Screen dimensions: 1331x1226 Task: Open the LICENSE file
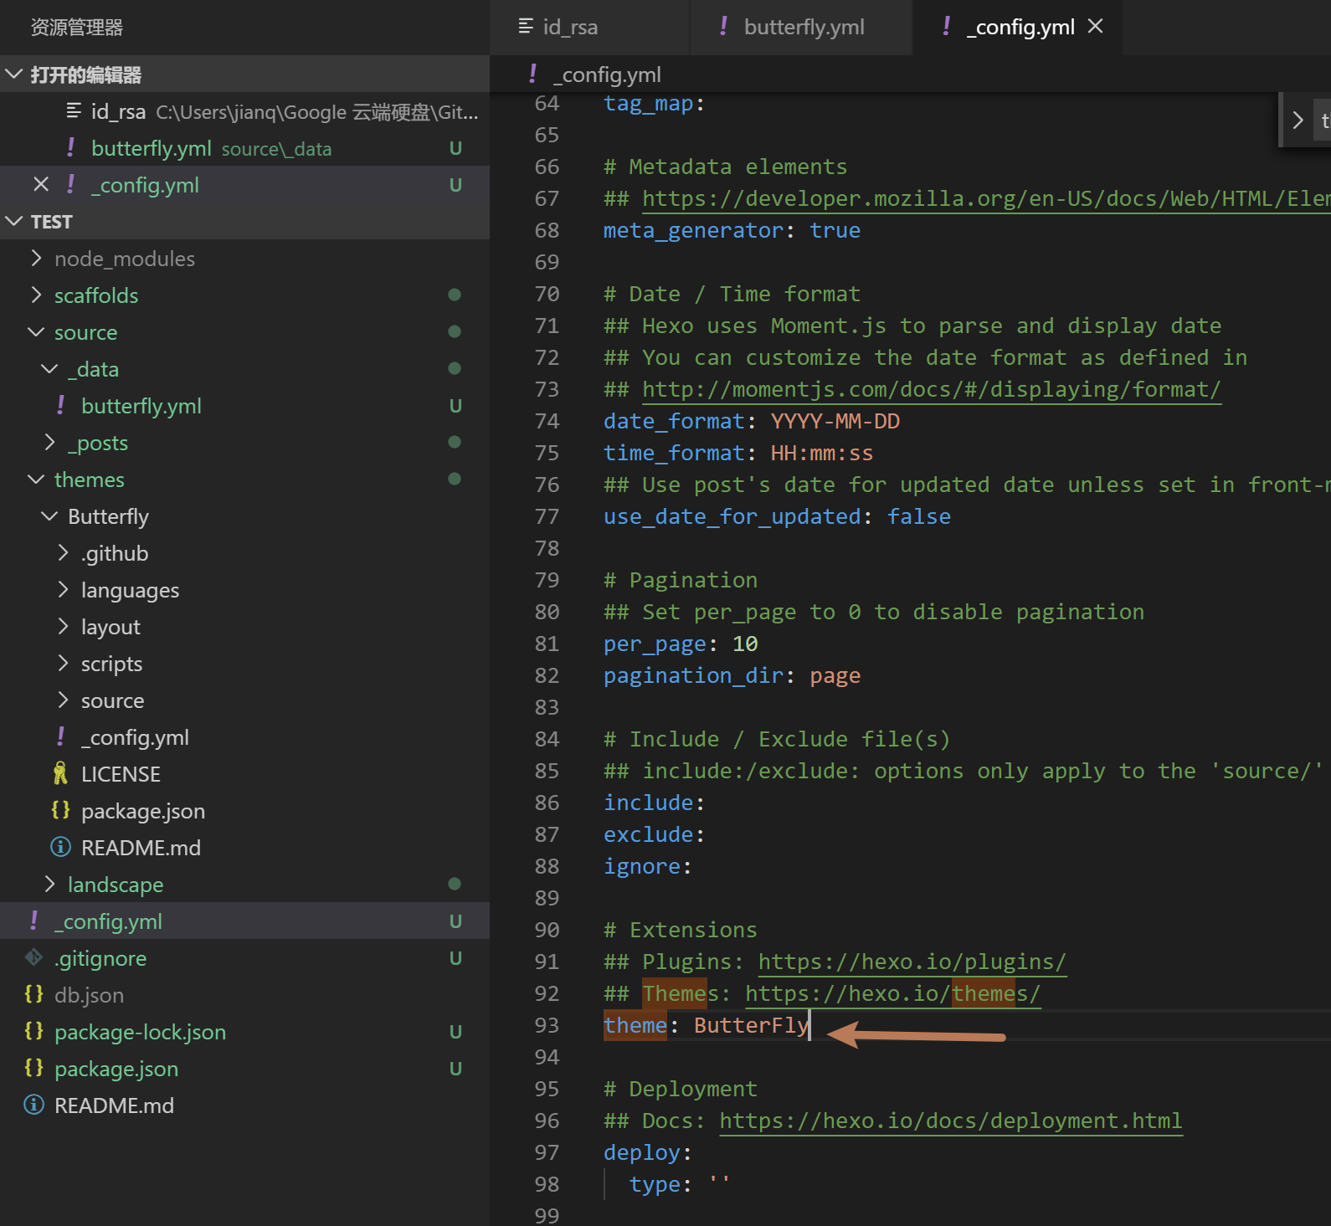click(x=244, y=774)
